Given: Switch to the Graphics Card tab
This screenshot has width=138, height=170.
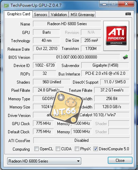Looking at the screenshot, I should (19, 14).
